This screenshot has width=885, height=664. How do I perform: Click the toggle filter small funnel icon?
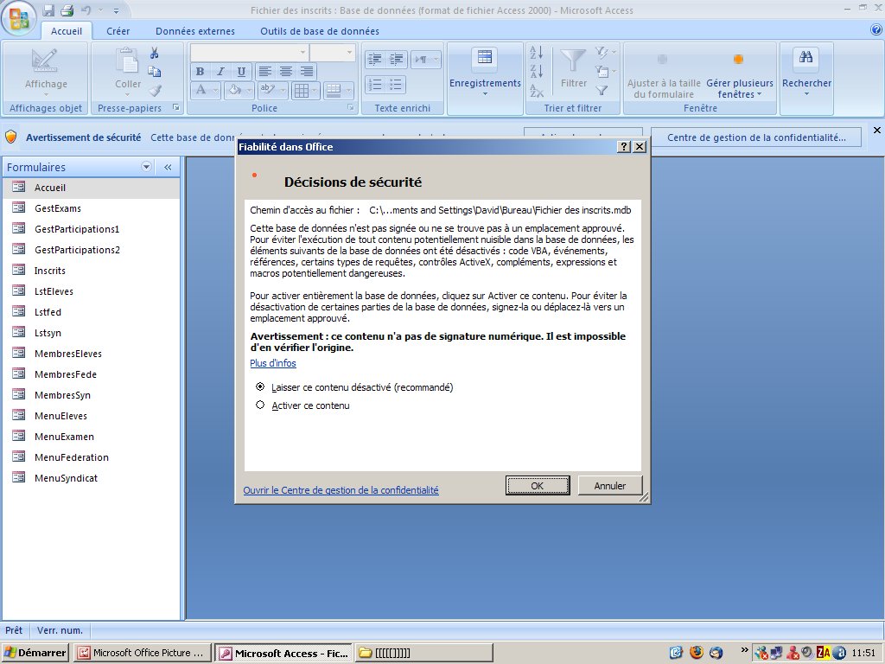tap(602, 90)
